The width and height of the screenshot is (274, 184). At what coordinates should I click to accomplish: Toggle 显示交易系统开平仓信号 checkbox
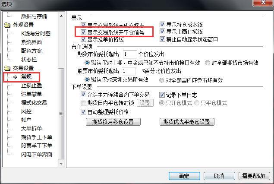[x=83, y=32]
